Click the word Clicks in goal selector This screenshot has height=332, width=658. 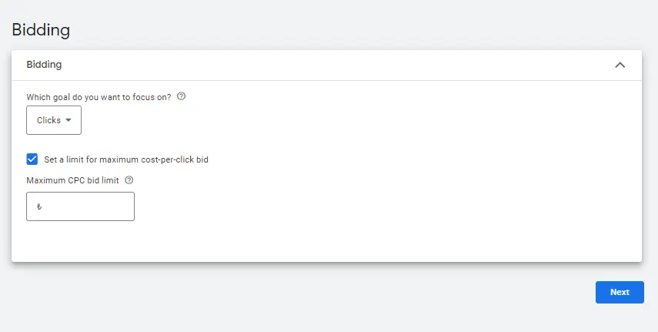point(48,120)
